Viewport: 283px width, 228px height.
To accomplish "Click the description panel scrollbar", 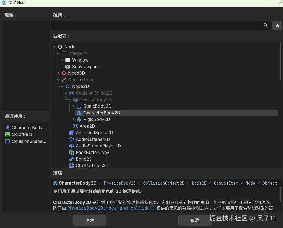I will (x=280, y=195).
